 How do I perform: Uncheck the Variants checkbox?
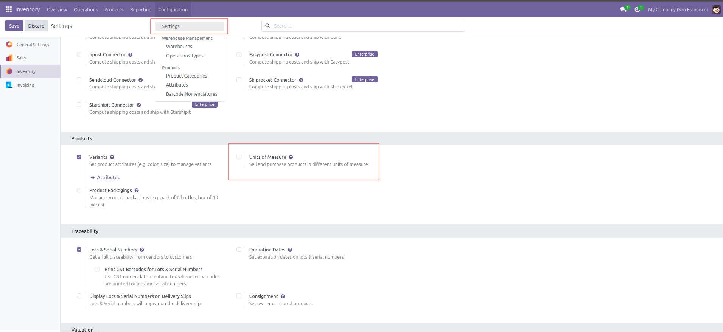[x=79, y=157]
